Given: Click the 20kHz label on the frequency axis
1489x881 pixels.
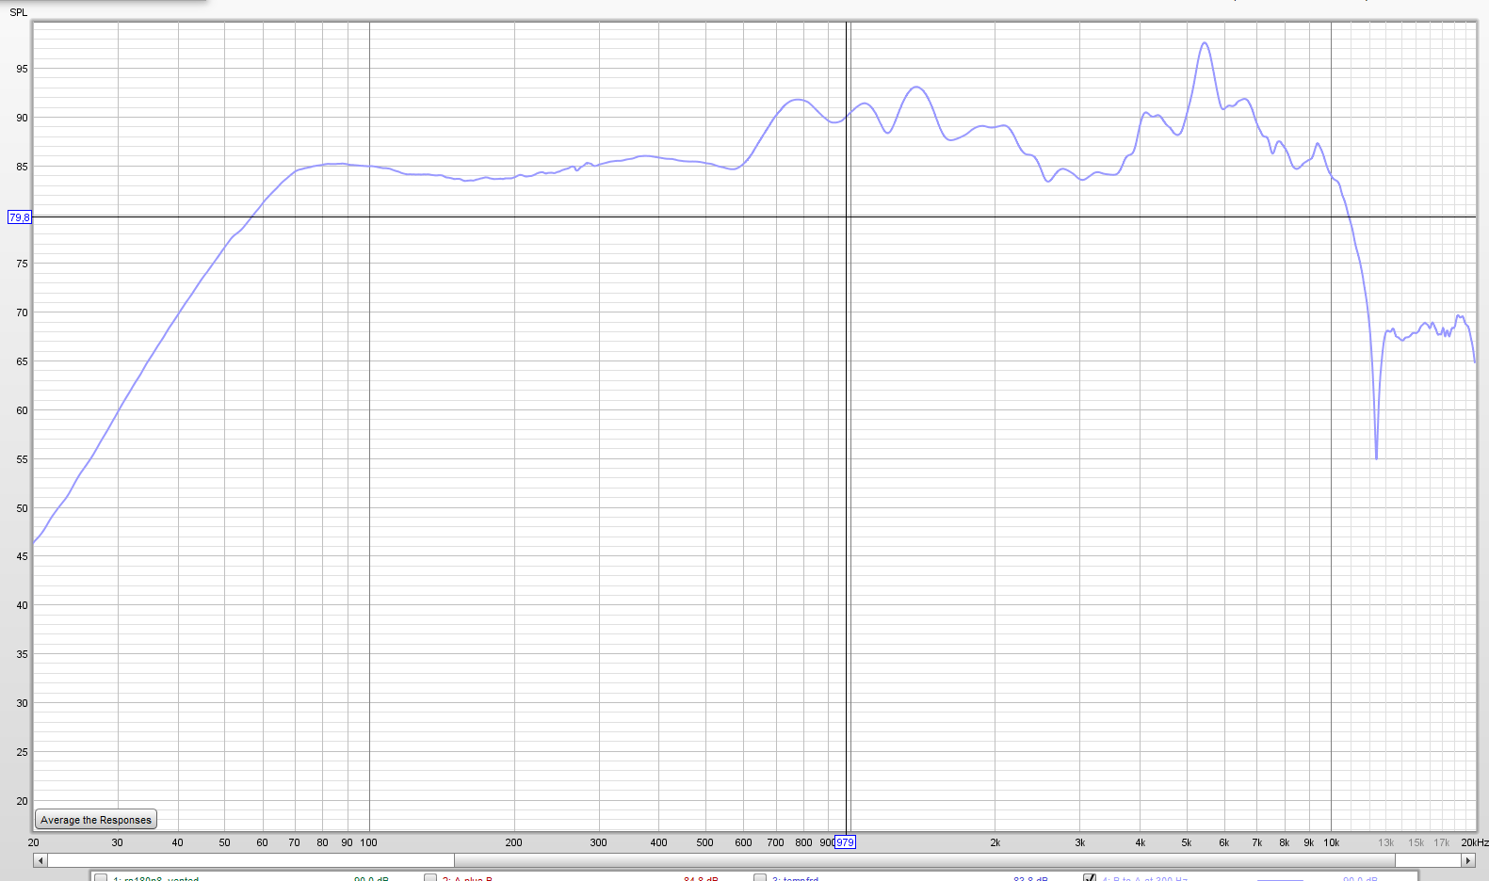Looking at the screenshot, I should pos(1475,842).
